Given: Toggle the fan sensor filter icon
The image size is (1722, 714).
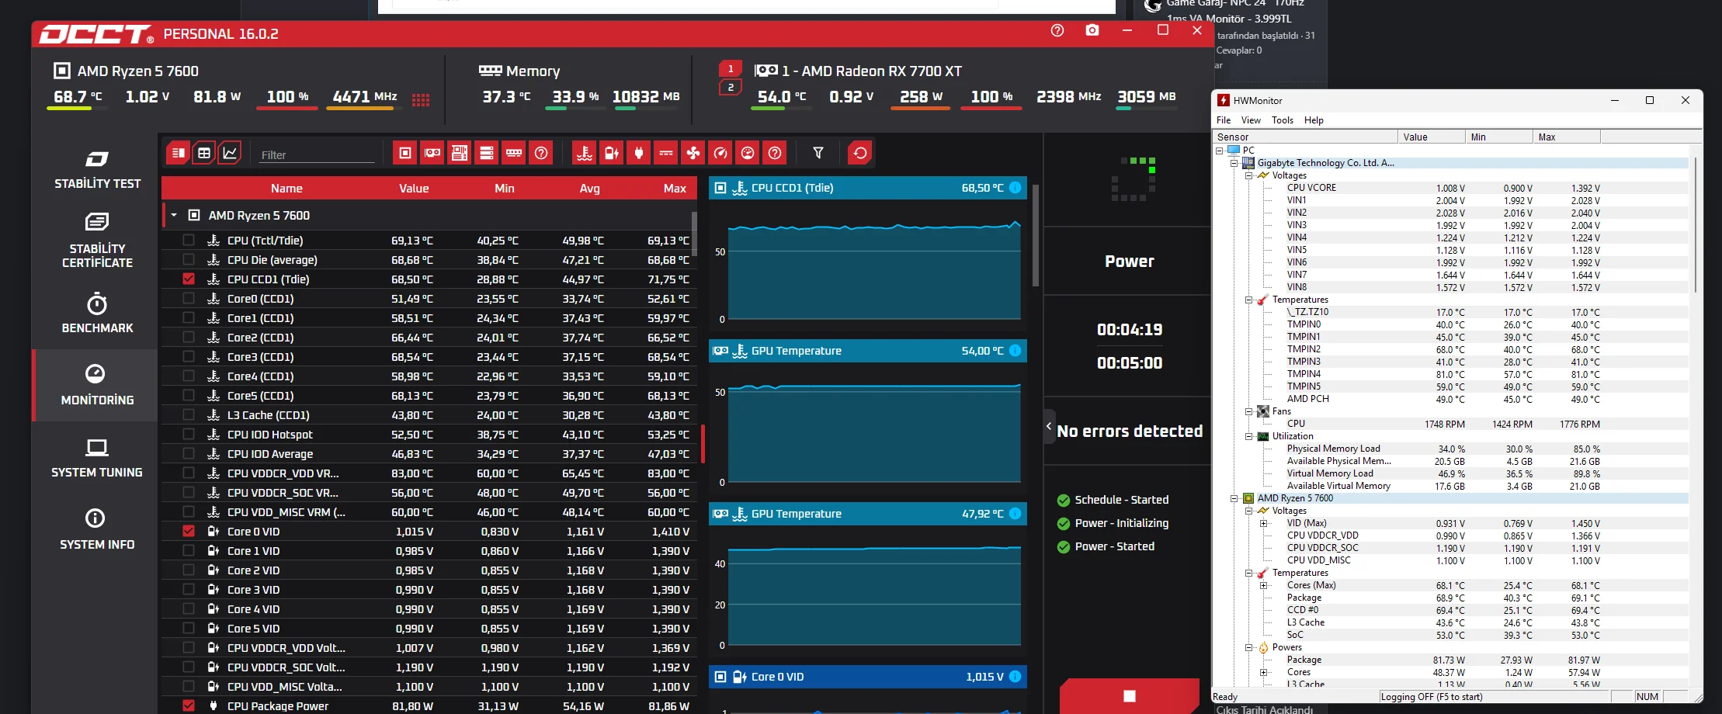Looking at the screenshot, I should coord(693,153).
